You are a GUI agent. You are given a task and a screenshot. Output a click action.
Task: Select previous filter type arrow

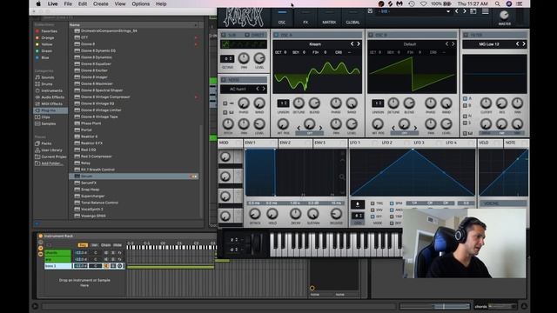point(517,44)
